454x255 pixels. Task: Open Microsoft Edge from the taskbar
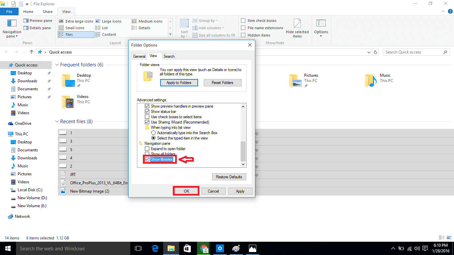[155, 248]
